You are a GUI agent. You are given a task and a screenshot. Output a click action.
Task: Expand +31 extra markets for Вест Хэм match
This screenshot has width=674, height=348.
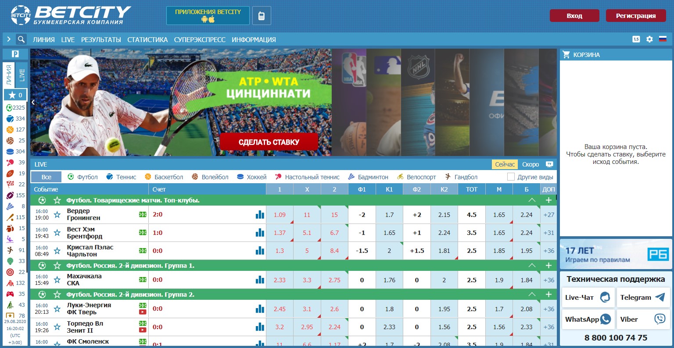tap(549, 233)
